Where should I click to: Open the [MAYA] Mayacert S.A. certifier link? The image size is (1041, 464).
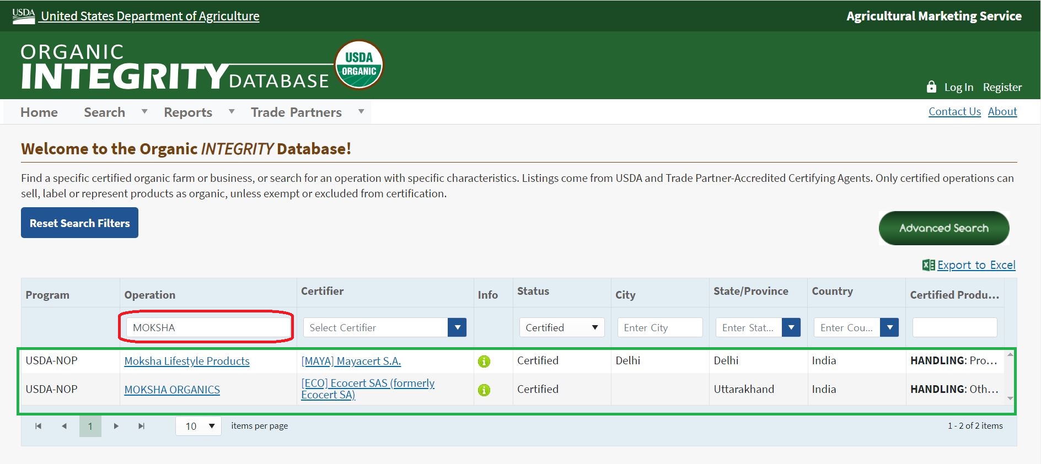351,361
